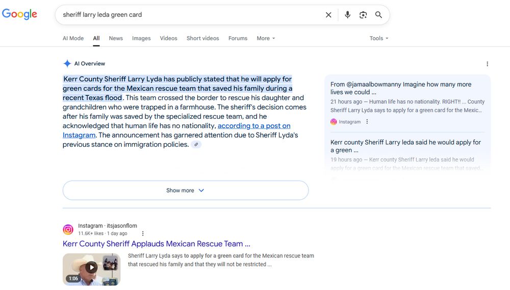This screenshot has height=290, width=510.
Task: Click the snippet 'Sheriff Larry Lyda says to apply'
Action: (x=221, y=260)
